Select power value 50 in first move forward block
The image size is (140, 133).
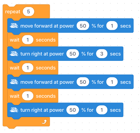click(x=83, y=26)
